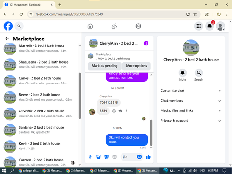
Task: Open Carlos 2 bed 2 bath house chat
Action: [x=41, y=81]
